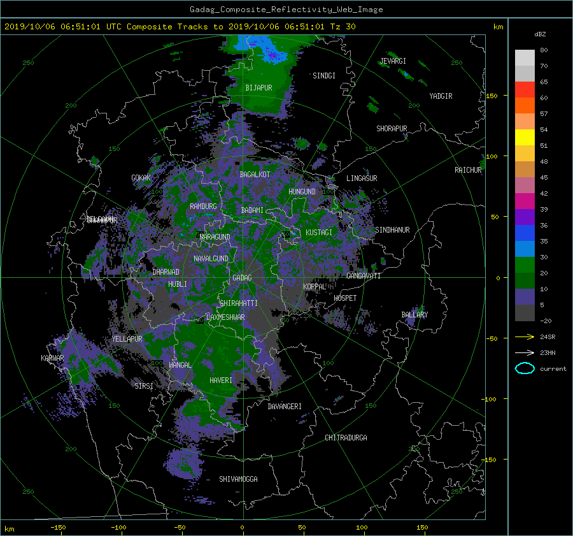This screenshot has width=573, height=536.
Task: Click the BAGALKOT city label
Action: 255,175
